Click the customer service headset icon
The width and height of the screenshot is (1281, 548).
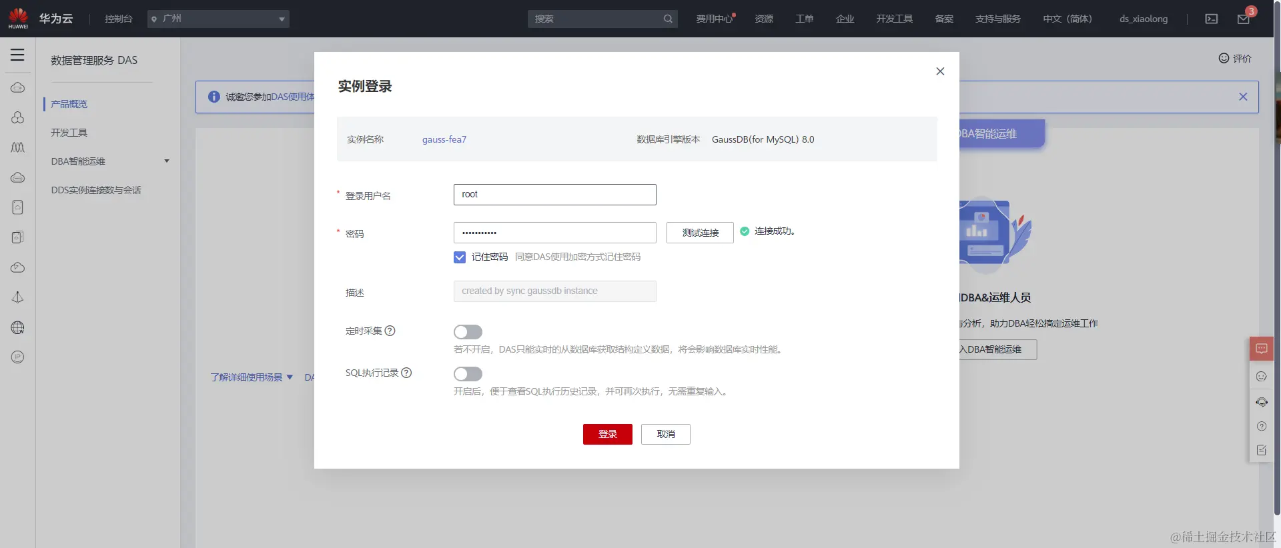coord(1262,402)
